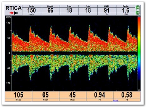
Task: Select the RTICA vessel label
Action: [14, 8]
